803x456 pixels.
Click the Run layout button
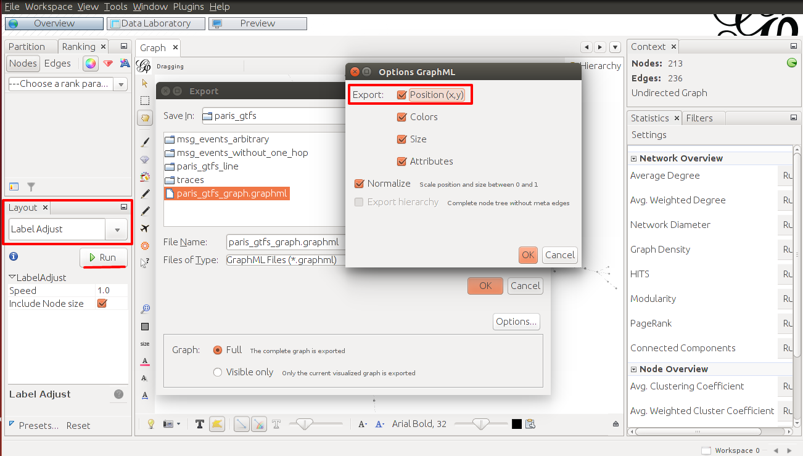tap(104, 258)
